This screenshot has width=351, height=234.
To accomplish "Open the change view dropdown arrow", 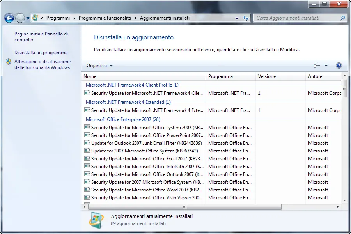I will pos(326,65).
